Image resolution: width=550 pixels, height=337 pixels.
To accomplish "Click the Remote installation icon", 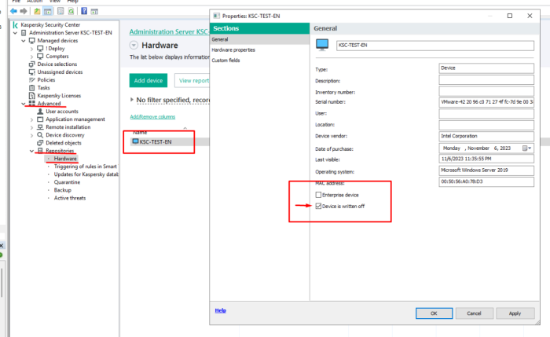I will [40, 127].
